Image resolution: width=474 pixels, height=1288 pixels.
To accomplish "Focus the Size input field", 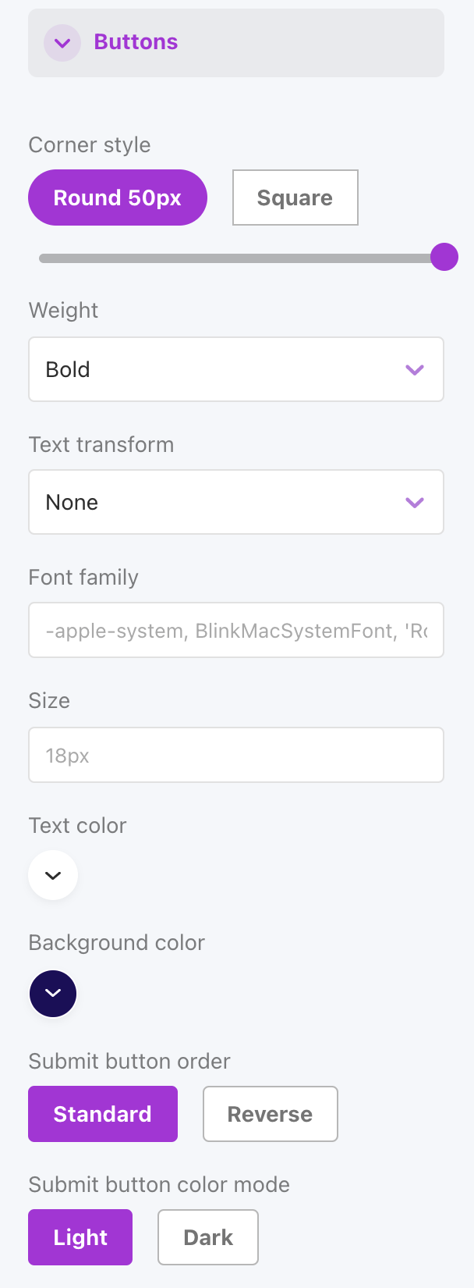I will pos(235,755).
